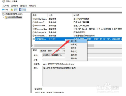The height and width of the screenshot is (96, 126).
Task: Click the 名称 column header
Action: click(35, 15)
